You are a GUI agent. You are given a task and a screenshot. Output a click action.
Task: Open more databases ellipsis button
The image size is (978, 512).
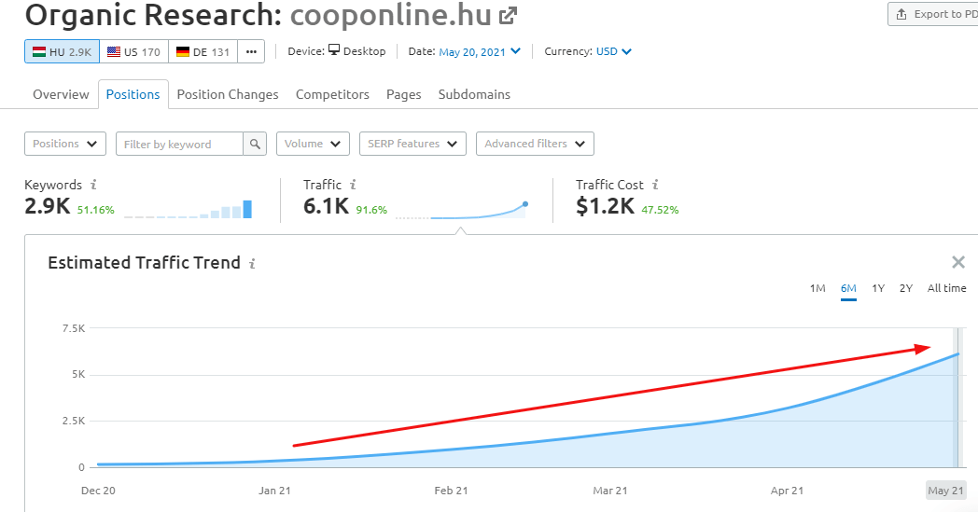251,52
